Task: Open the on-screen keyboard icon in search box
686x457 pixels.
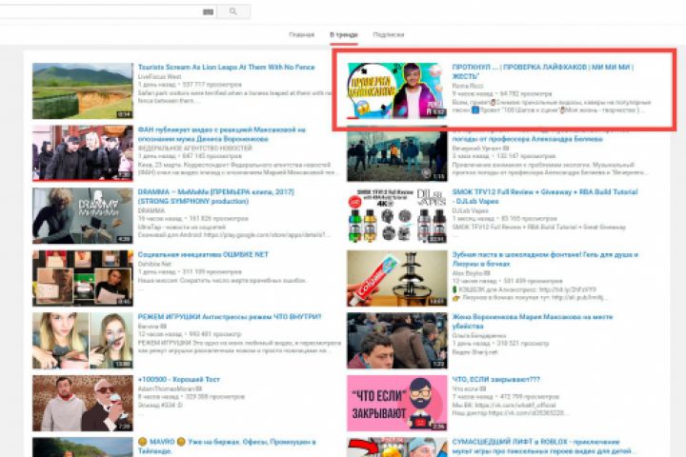Action: pyautogui.click(x=209, y=11)
